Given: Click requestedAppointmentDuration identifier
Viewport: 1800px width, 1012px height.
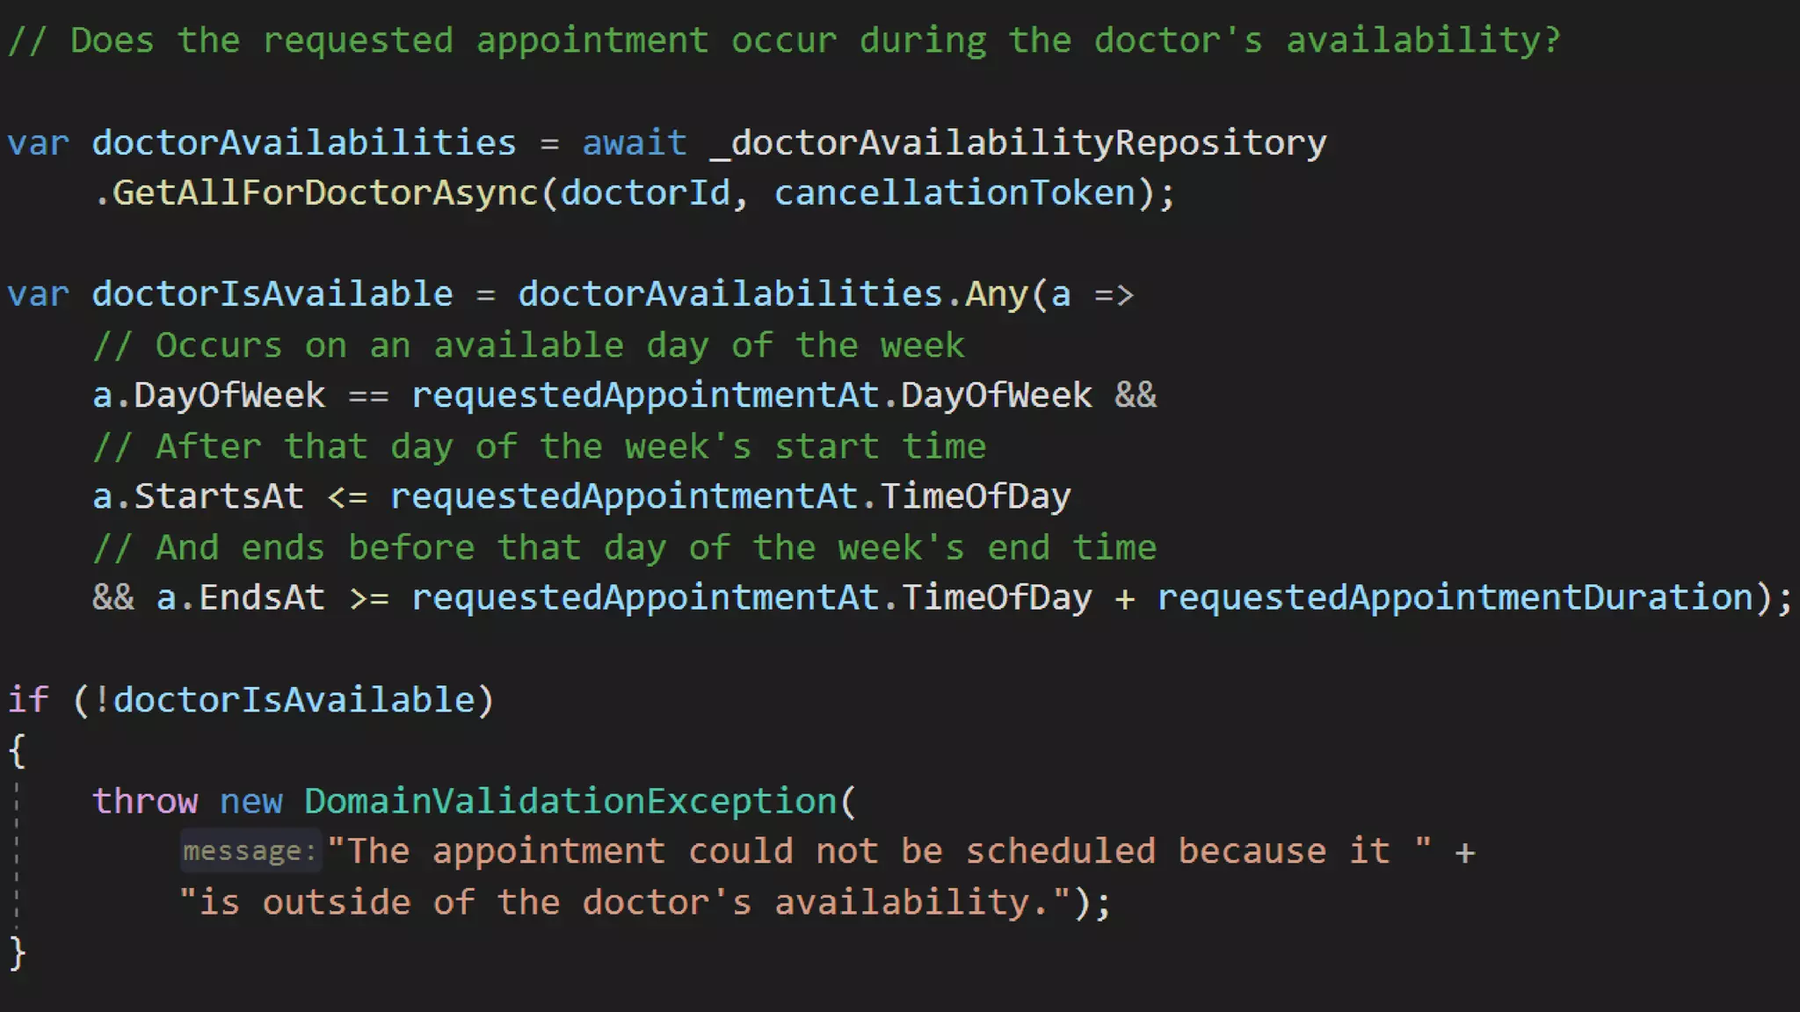Looking at the screenshot, I should pos(1455,598).
